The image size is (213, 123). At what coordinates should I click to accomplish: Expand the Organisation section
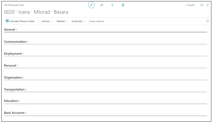14,78
